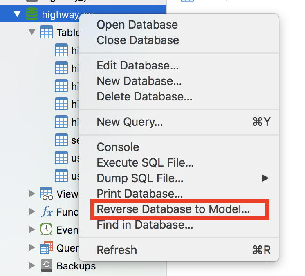Click the Events clock icon
The image size is (305, 276).
(46, 229)
